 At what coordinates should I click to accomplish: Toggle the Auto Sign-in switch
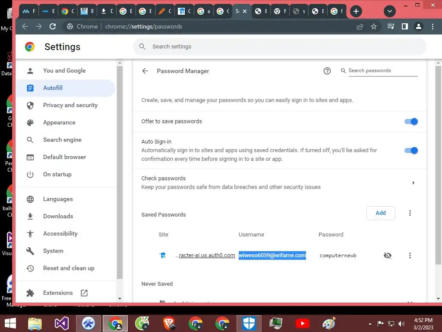(x=411, y=150)
